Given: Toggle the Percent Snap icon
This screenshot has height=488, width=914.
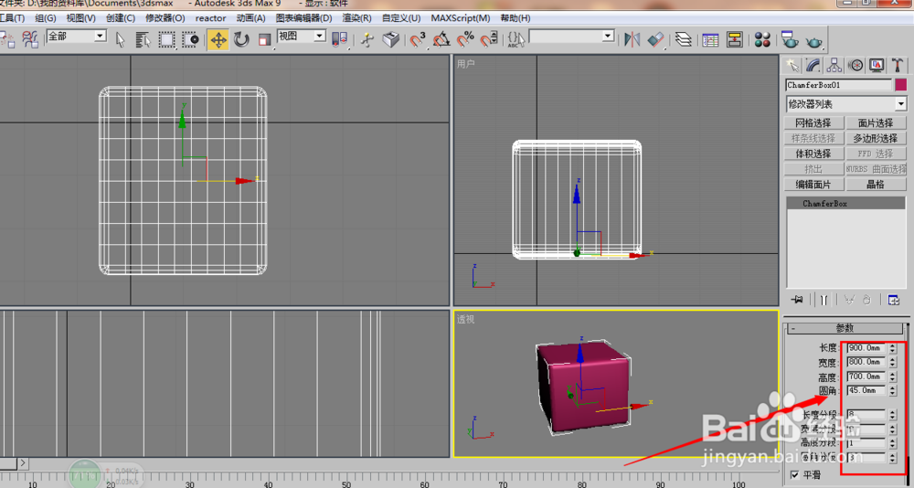Looking at the screenshot, I should point(465,39).
